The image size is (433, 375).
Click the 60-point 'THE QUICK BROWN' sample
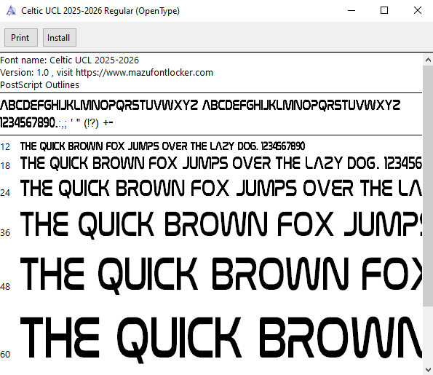[221, 339]
